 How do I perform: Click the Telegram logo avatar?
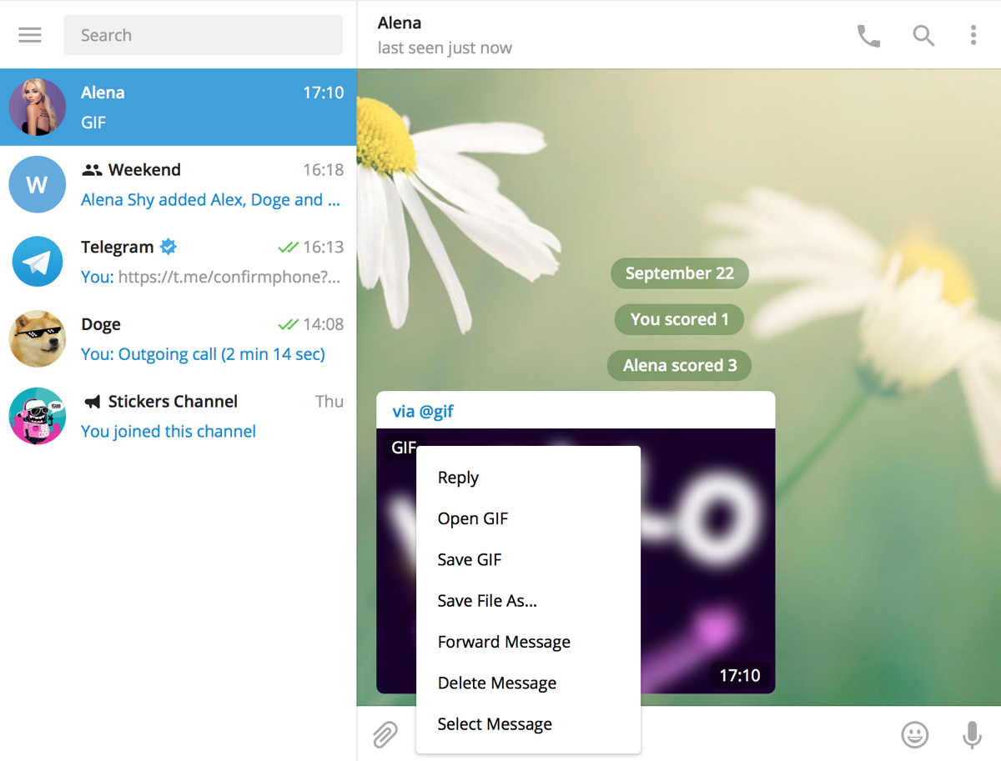(38, 262)
